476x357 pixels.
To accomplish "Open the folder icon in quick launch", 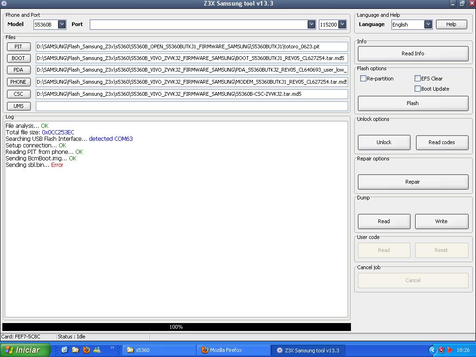I will pyautogui.click(x=75, y=350).
